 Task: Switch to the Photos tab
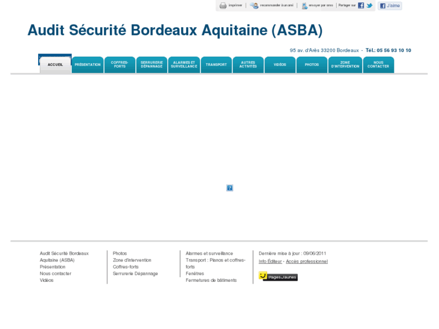click(x=312, y=65)
